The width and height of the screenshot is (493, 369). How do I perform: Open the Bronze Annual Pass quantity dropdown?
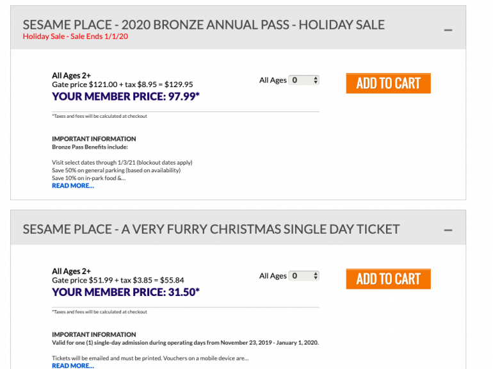pyautogui.click(x=304, y=80)
